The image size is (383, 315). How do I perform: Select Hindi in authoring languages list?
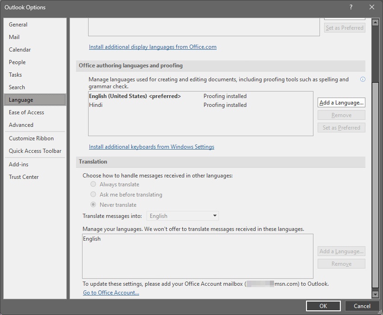tap(96, 105)
